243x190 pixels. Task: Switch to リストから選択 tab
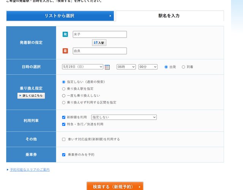click(x=60, y=16)
